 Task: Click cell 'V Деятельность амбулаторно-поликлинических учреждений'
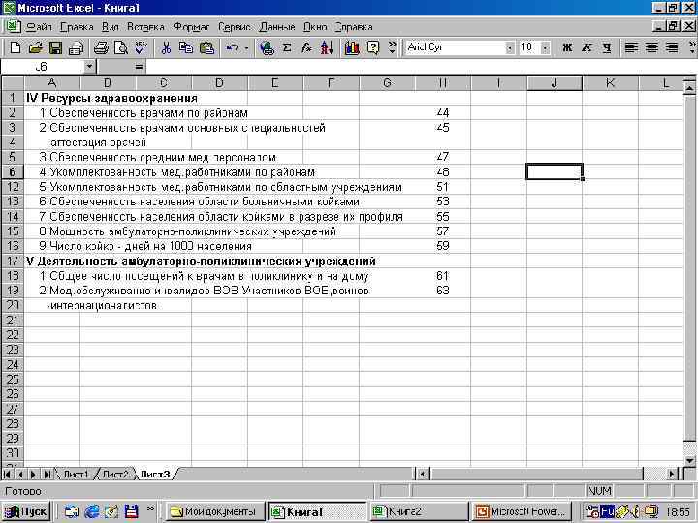(201, 261)
